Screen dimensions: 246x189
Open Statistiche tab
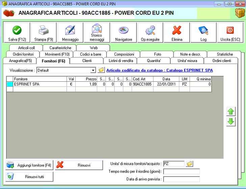pos(225,54)
